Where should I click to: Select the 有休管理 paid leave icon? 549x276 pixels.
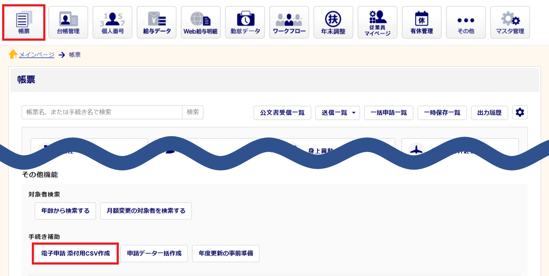421,22
